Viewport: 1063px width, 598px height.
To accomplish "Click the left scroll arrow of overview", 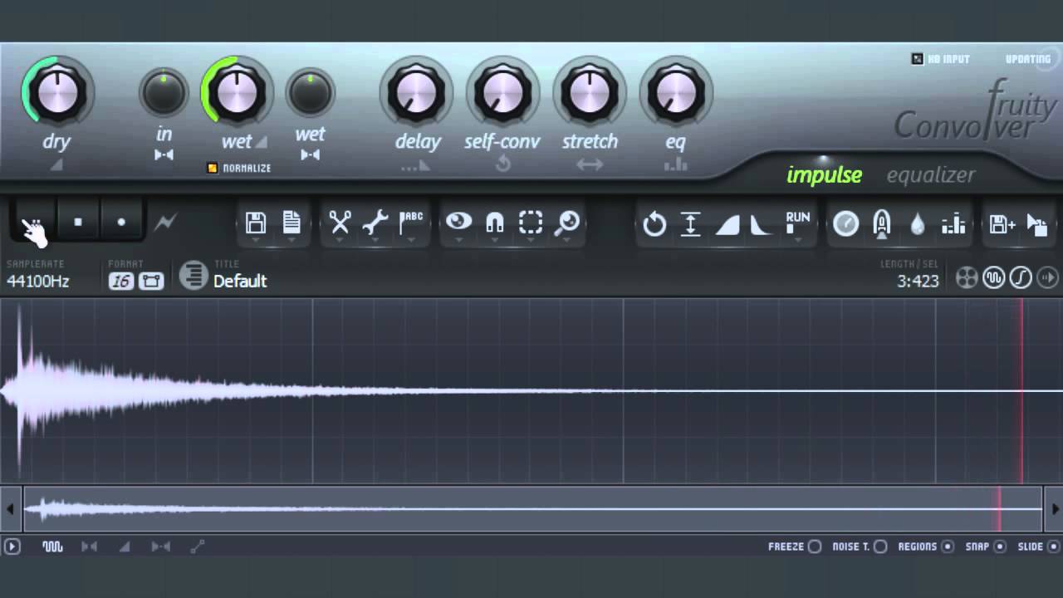I will [10, 509].
